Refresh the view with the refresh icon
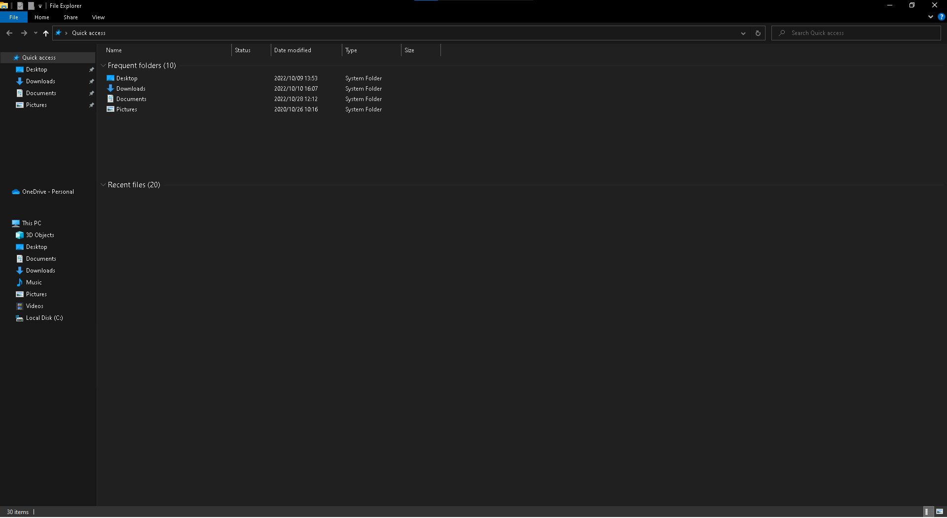Screen dimensions: 947x518 pyautogui.click(x=758, y=33)
